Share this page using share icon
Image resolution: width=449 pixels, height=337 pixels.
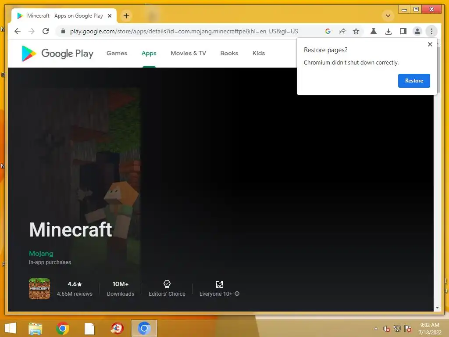[x=342, y=31]
